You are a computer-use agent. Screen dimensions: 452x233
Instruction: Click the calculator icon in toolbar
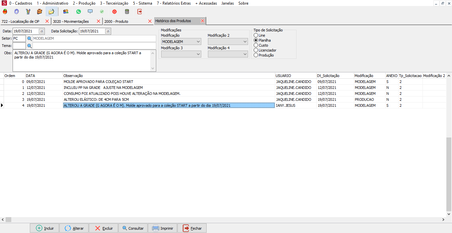click(x=127, y=12)
